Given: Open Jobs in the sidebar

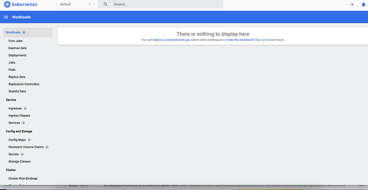Looking at the screenshot, I should (12, 62).
